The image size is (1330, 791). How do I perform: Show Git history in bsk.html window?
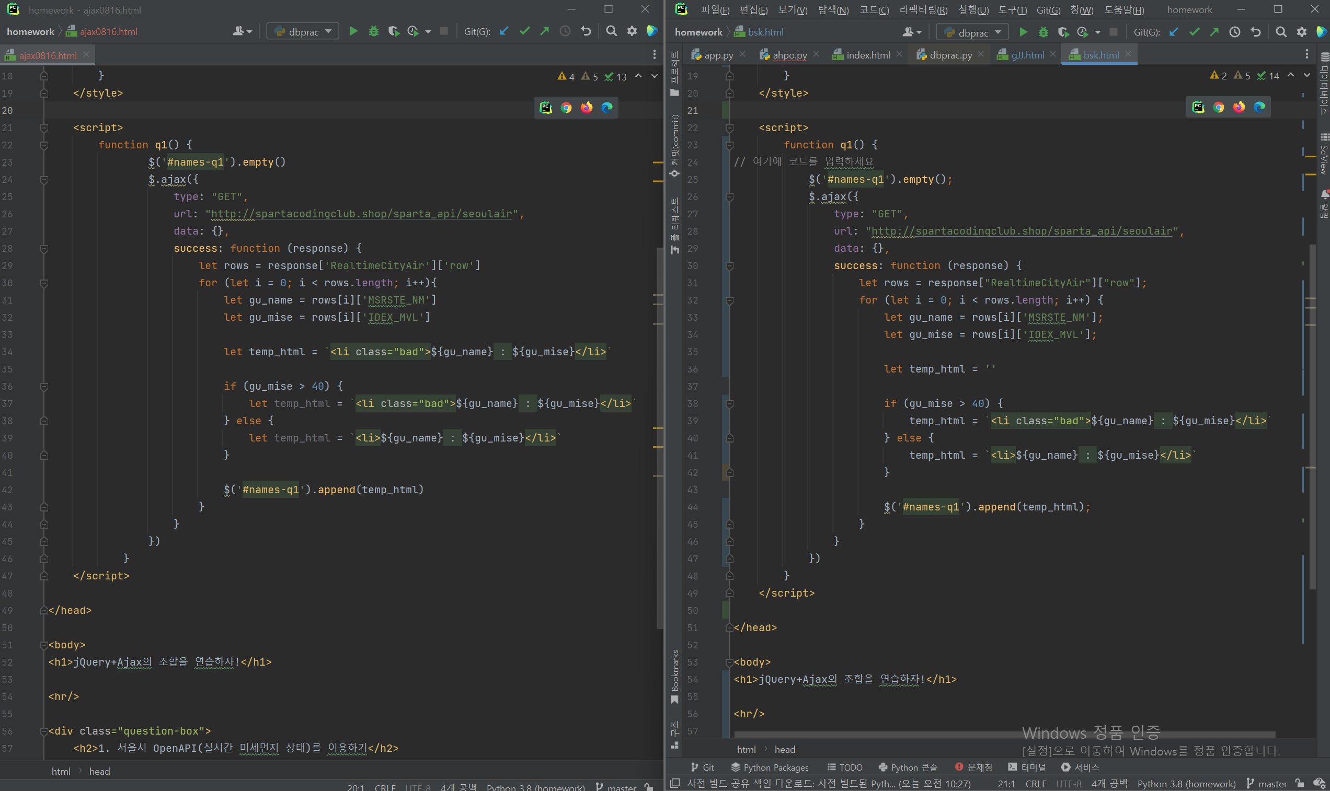pyautogui.click(x=1234, y=32)
